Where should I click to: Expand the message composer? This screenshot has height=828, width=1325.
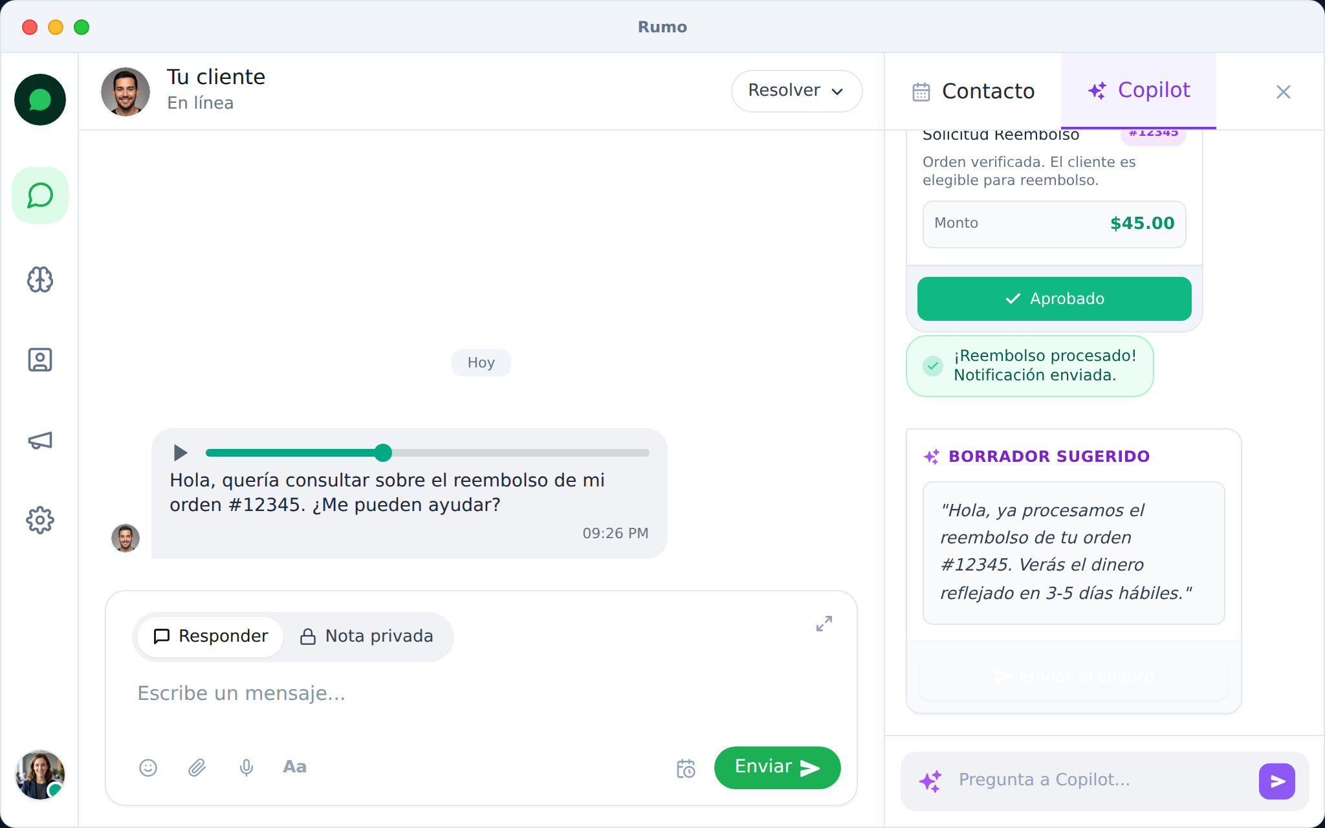pos(824,624)
